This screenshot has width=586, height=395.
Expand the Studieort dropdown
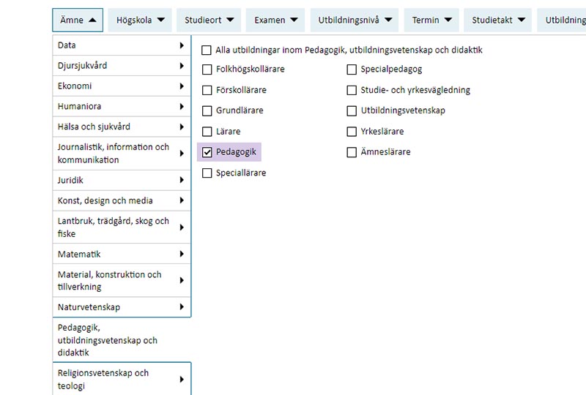pyautogui.click(x=208, y=20)
